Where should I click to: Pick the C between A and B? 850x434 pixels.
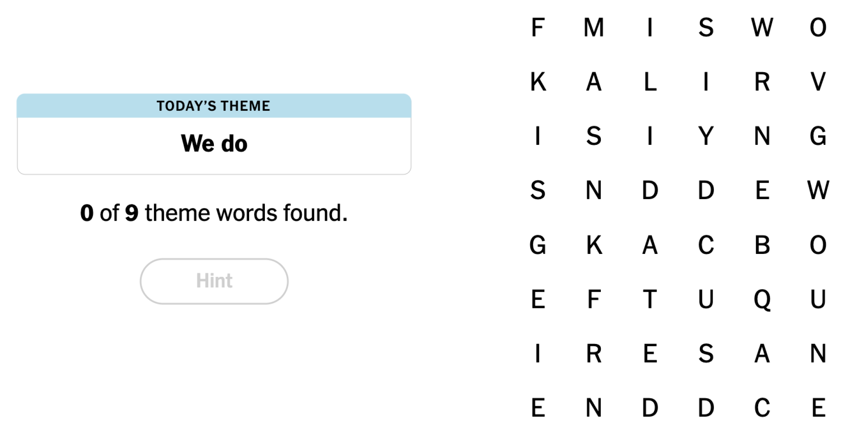coord(706,245)
